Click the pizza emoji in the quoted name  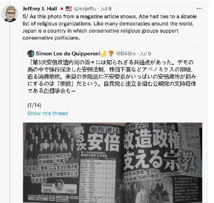coord(111,54)
